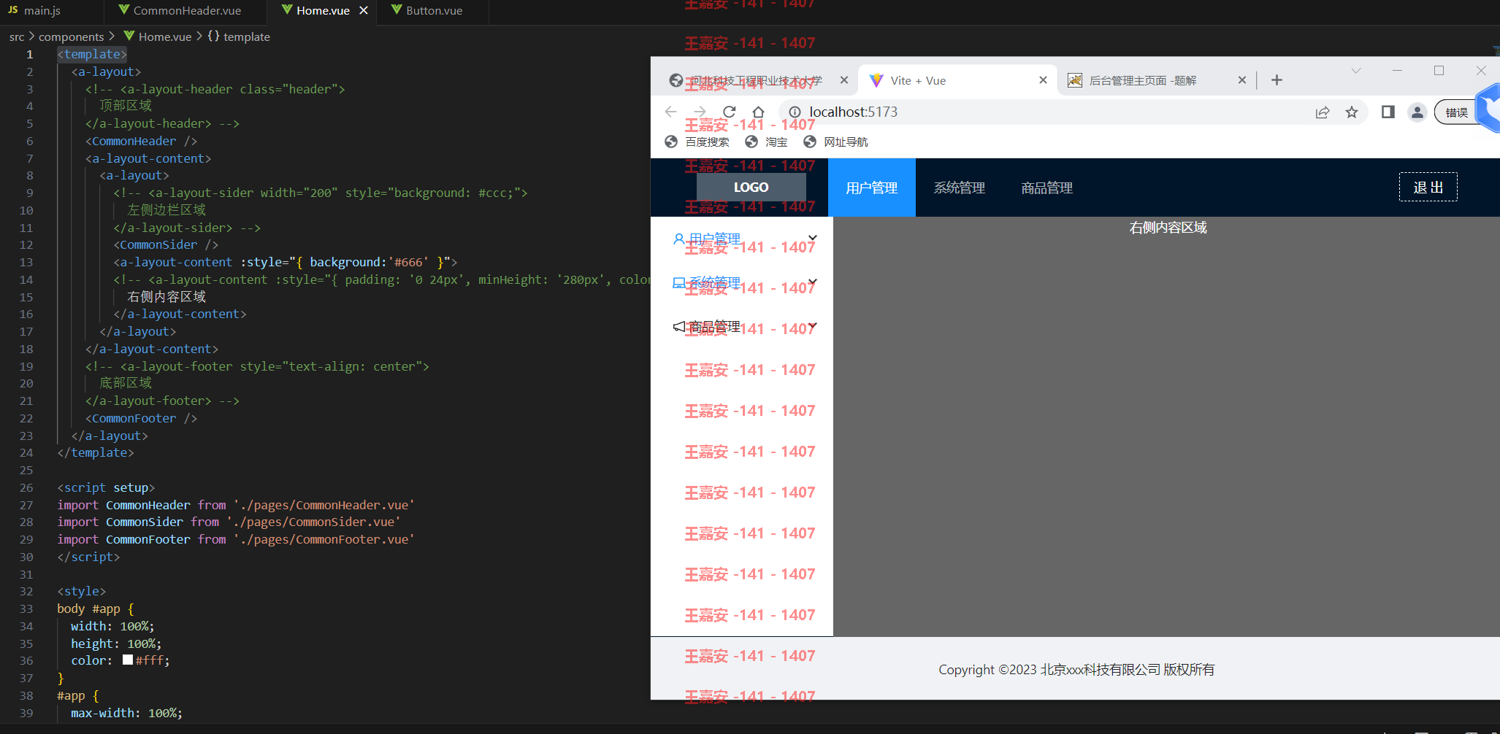Image resolution: width=1500 pixels, height=734 pixels.
Task: Click the <CommonFooter /> code line
Action: coord(142,418)
